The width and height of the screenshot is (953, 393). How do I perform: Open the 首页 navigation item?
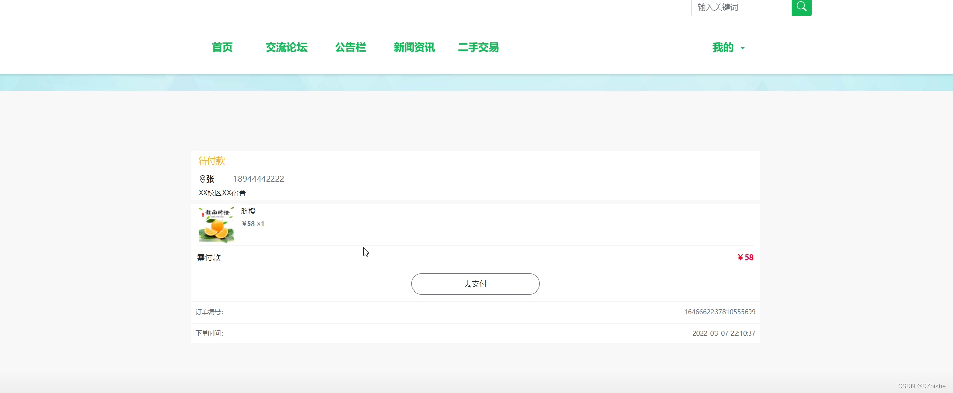coord(222,47)
